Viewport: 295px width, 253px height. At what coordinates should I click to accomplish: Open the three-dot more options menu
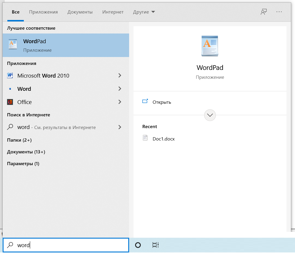click(279, 12)
